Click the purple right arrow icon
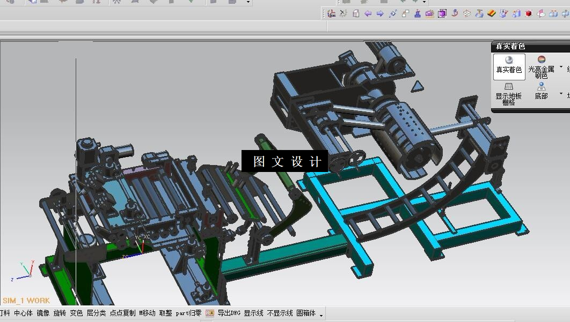Screen dimensions: 570x322 click(x=380, y=14)
